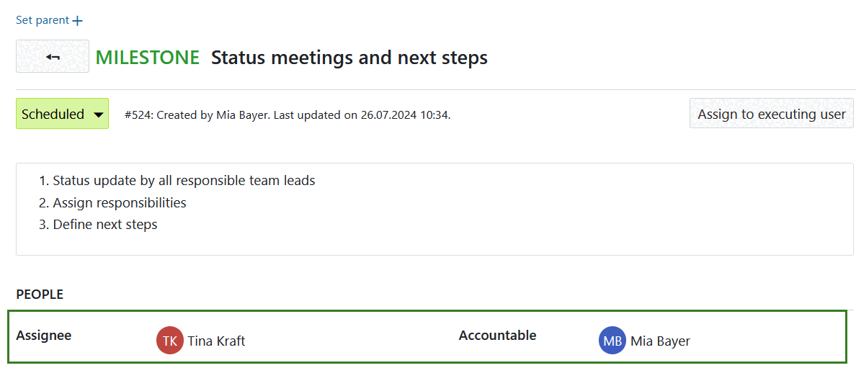
Task: Click the Set parent link
Action: [x=43, y=20]
